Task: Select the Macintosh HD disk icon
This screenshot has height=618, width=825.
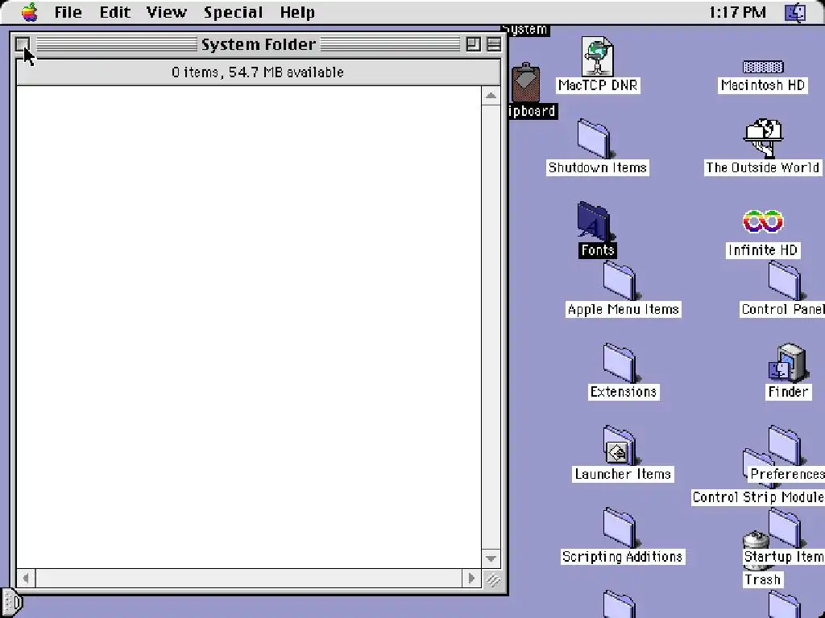Action: 763,67
